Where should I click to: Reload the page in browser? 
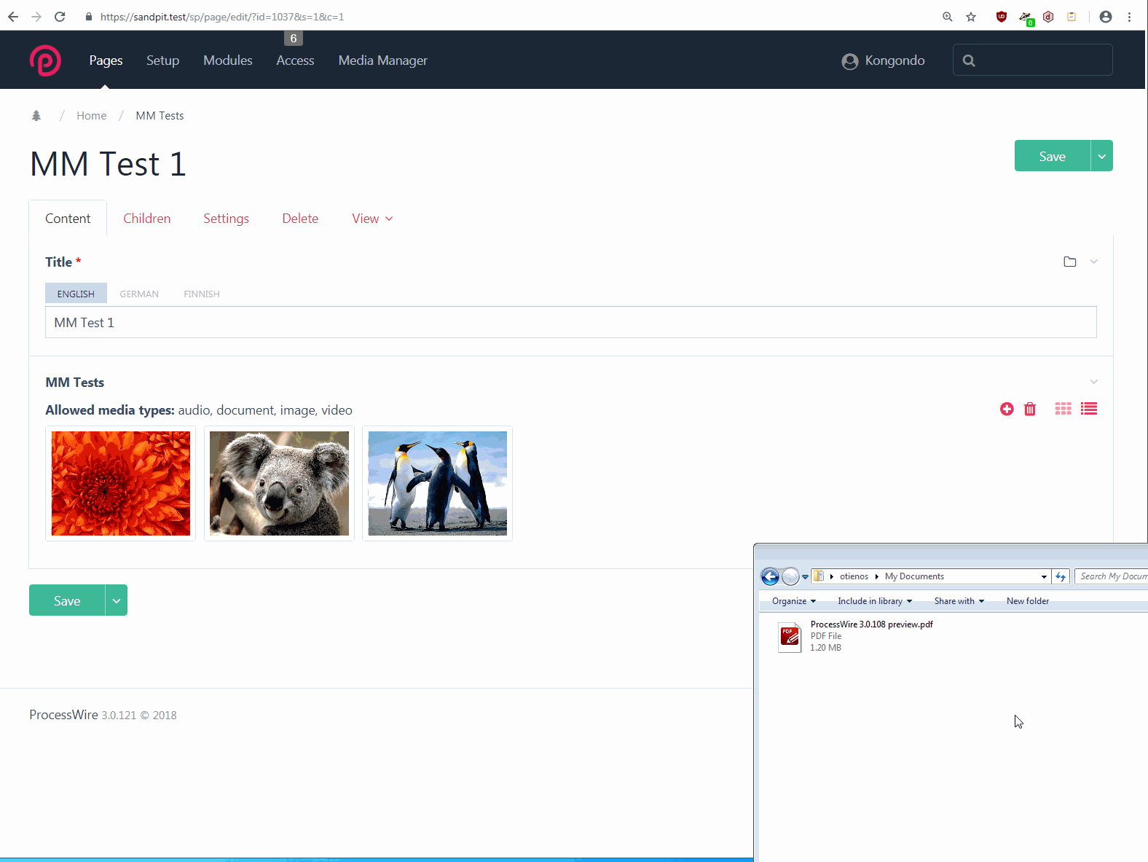pos(60,16)
